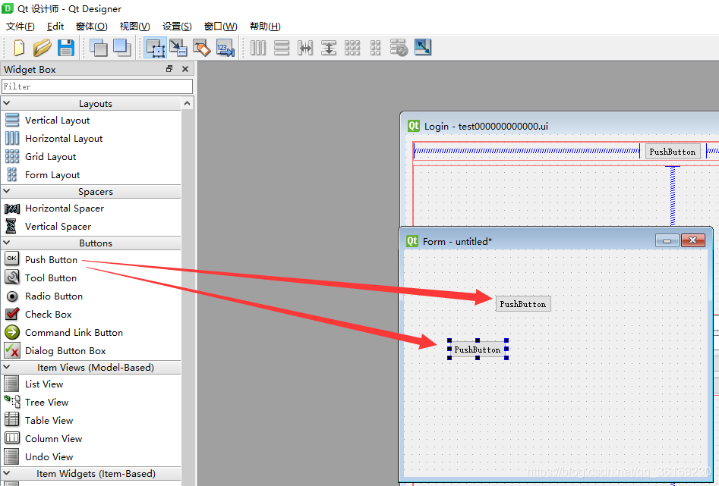This screenshot has width=719, height=486.
Task: Click PushButton in the Login window
Action: (673, 152)
